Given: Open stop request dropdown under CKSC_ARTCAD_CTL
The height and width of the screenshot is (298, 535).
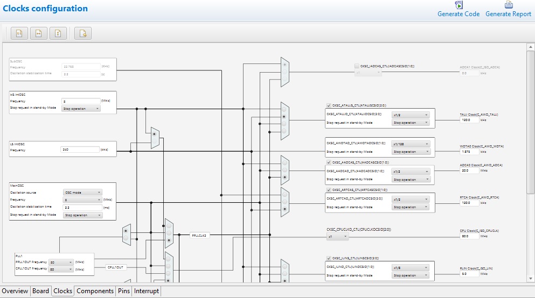Looking at the screenshot, I should pyautogui.click(x=411, y=207).
